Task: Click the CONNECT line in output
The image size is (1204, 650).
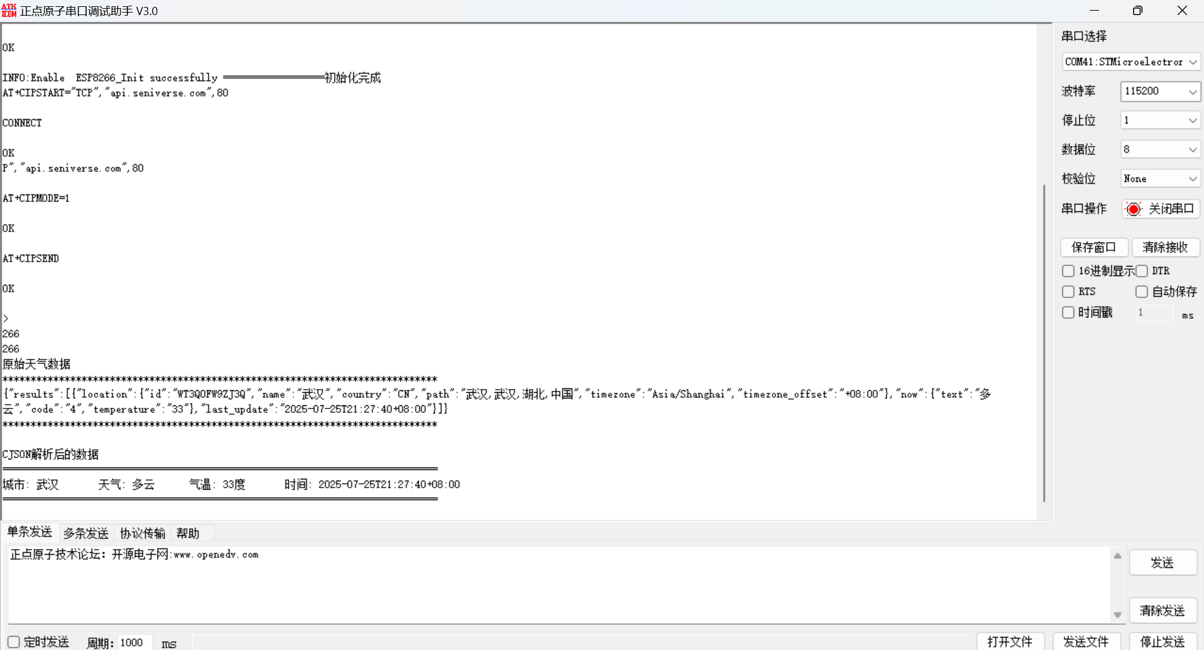Action: pos(22,123)
